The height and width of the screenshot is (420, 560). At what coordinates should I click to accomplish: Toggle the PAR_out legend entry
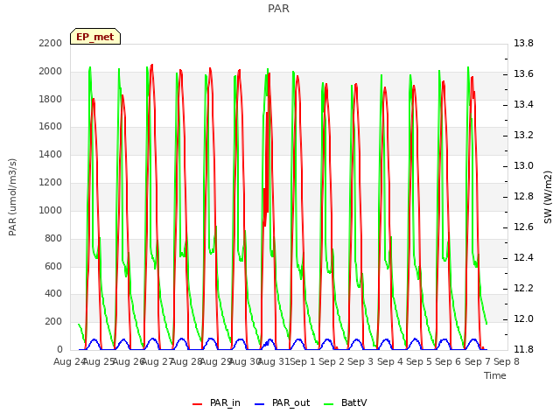pyautogui.click(x=282, y=403)
